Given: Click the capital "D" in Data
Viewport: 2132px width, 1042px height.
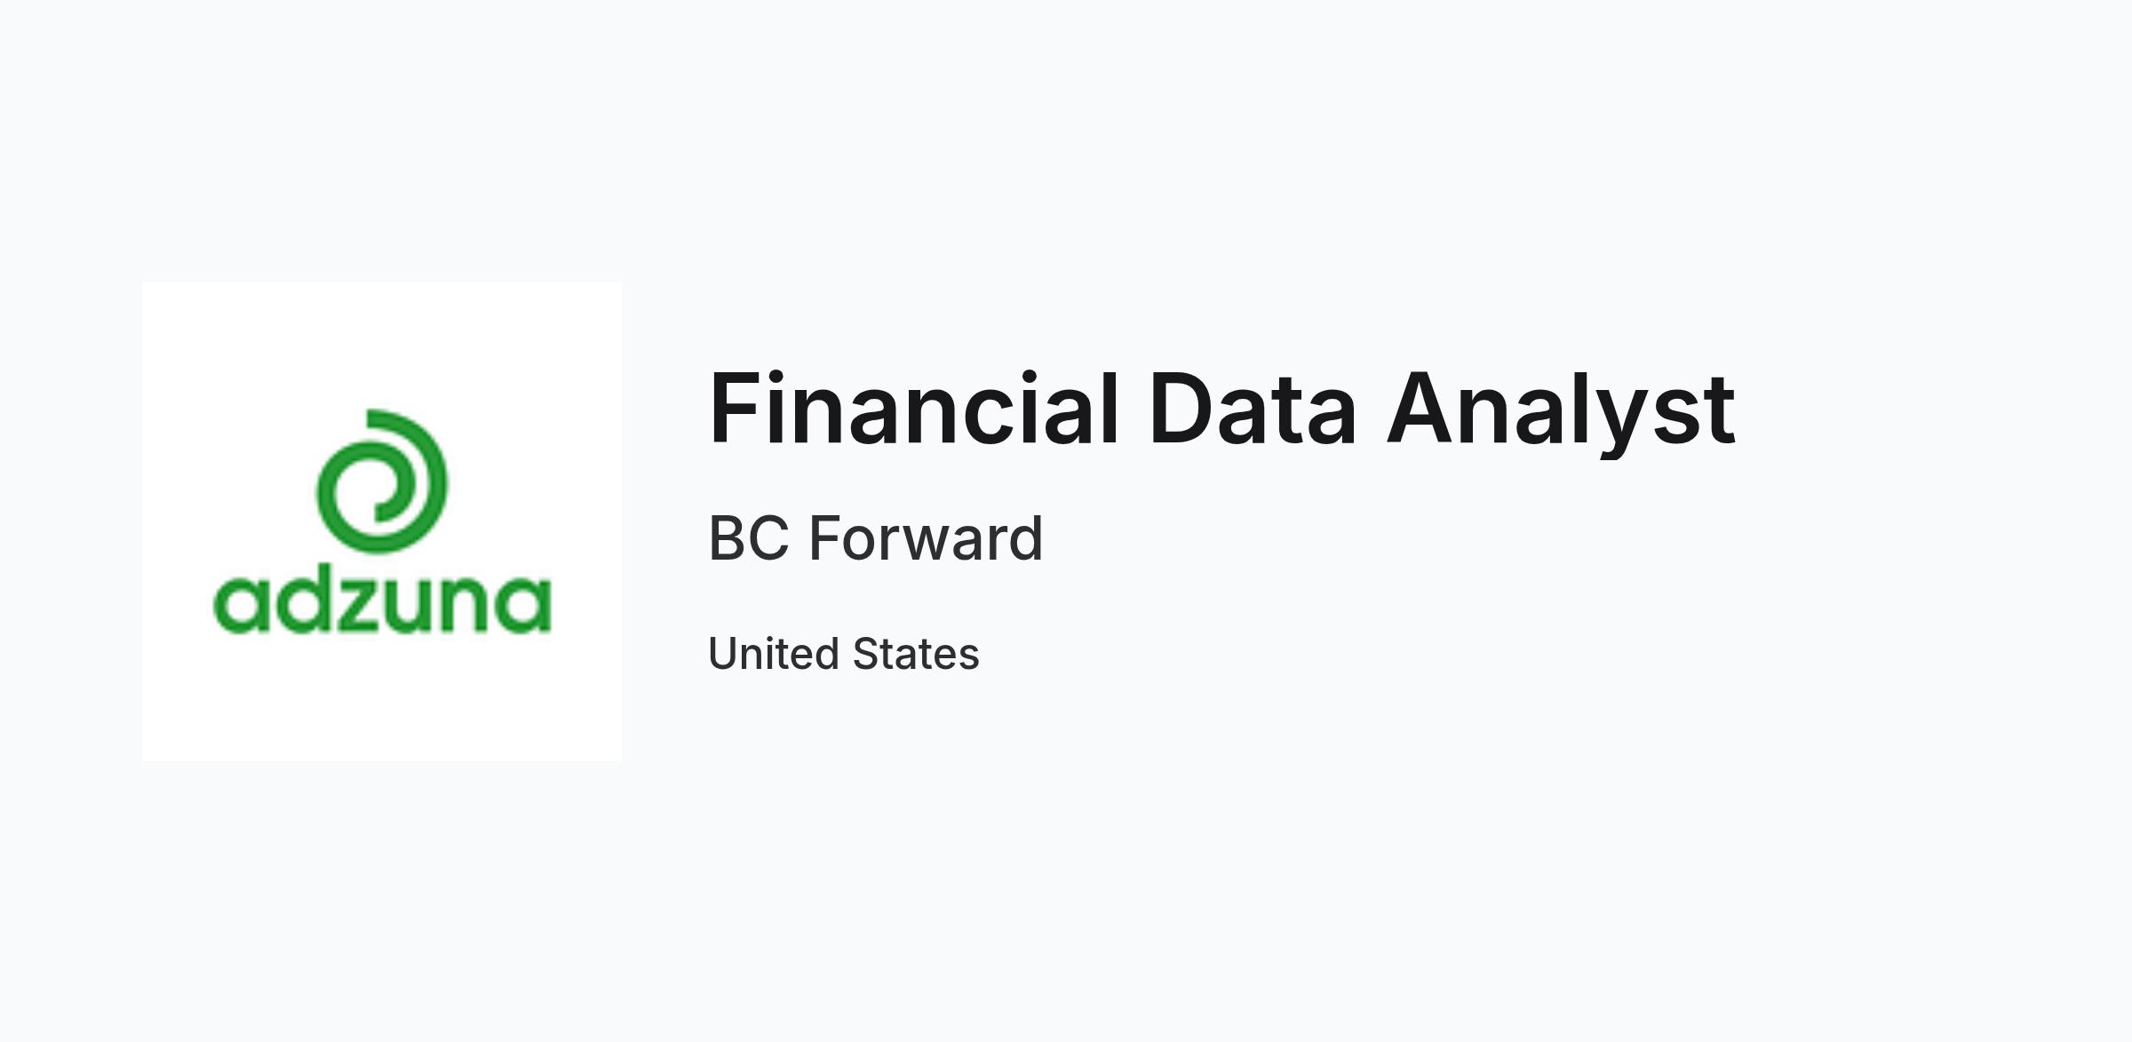Looking at the screenshot, I should click(1181, 407).
